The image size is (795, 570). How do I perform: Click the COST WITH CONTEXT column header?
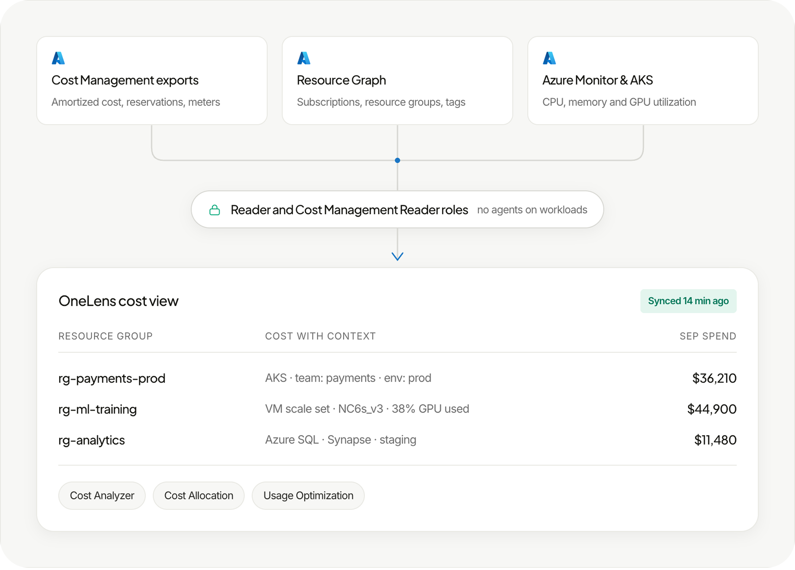pyautogui.click(x=320, y=336)
